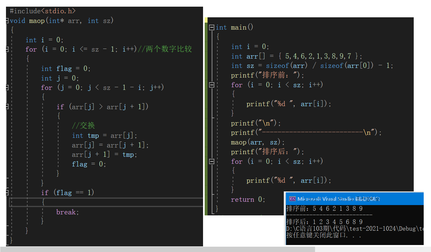Click the #include<stdio.h> line
The image size is (431, 252).
coord(43,11)
